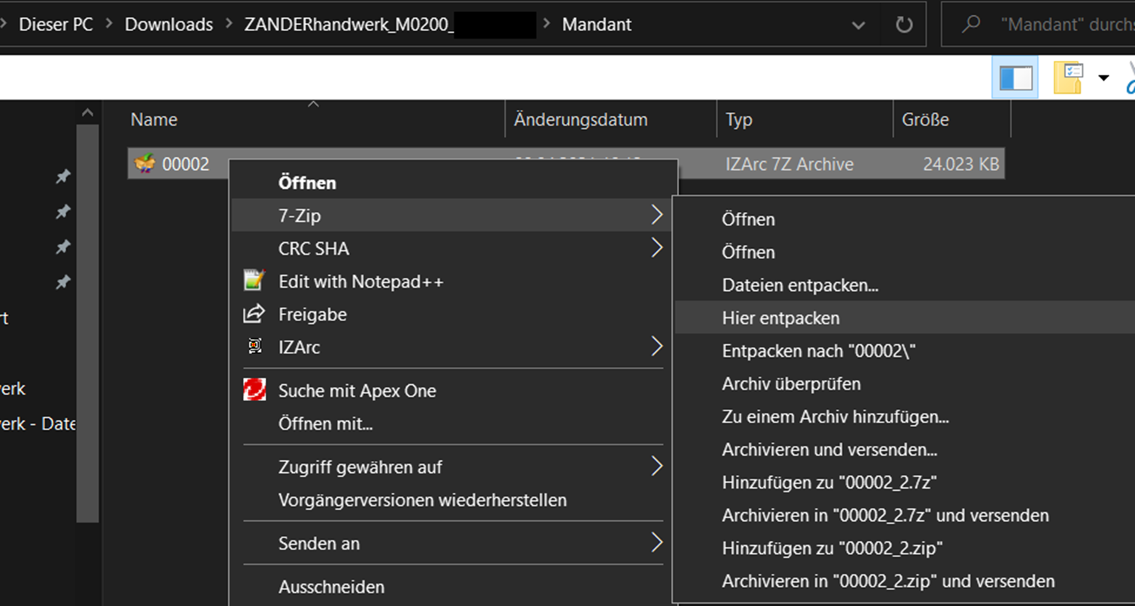Click the red Apex One scan icon
This screenshot has height=606, width=1135.
254,390
